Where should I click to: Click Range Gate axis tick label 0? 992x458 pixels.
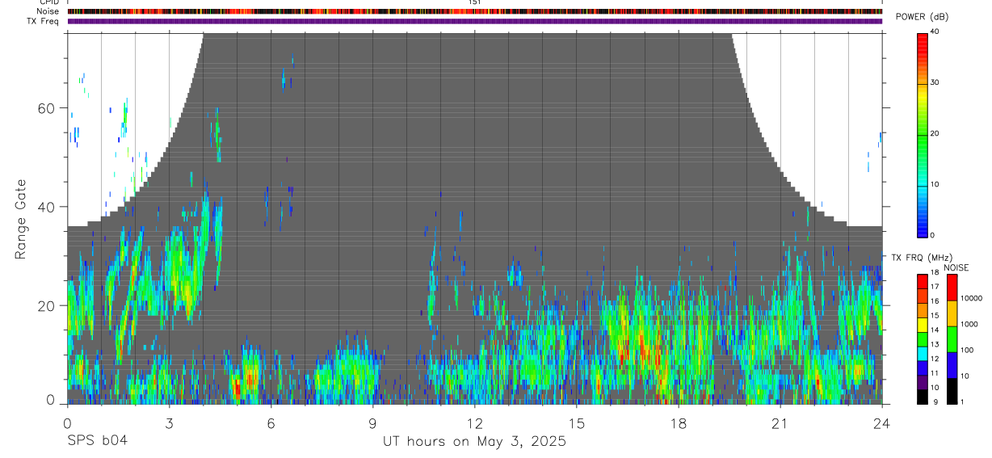[x=52, y=399]
